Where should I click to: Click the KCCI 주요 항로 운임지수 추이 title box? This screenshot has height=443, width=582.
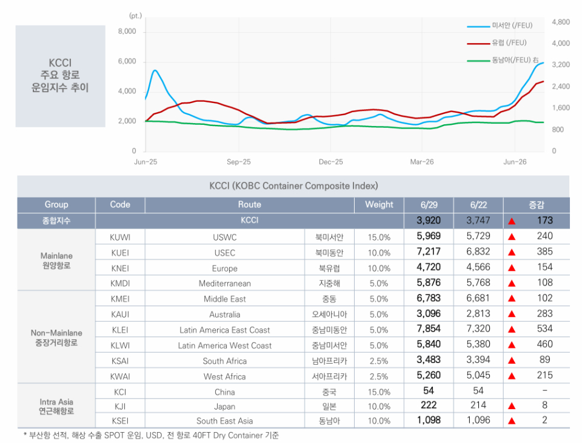[x=60, y=76]
